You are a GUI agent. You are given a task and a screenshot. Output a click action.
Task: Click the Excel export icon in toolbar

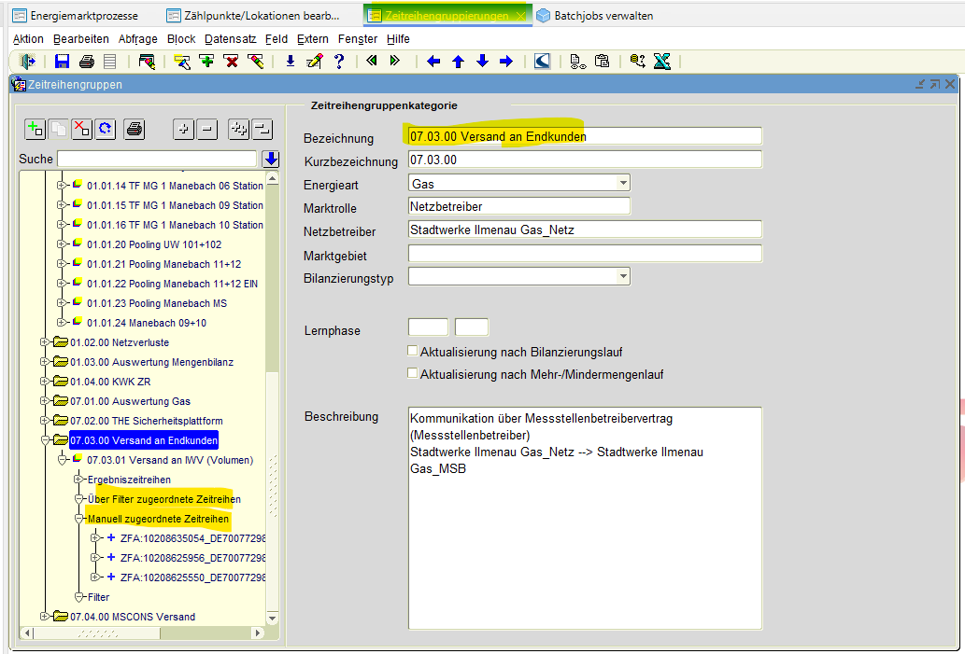pyautogui.click(x=662, y=62)
